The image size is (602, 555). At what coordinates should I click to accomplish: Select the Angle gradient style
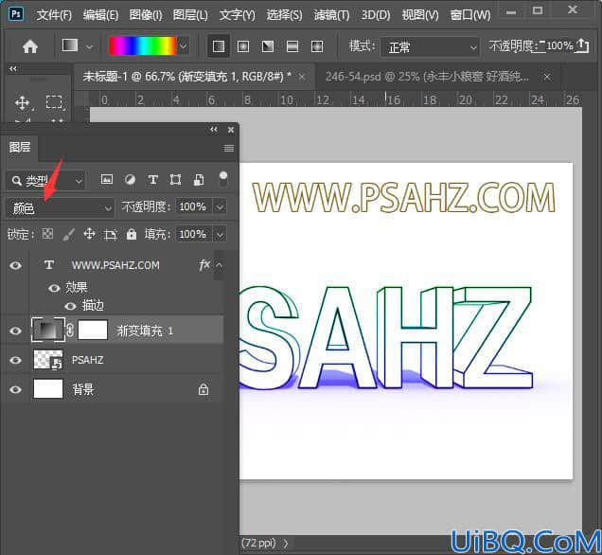(268, 46)
